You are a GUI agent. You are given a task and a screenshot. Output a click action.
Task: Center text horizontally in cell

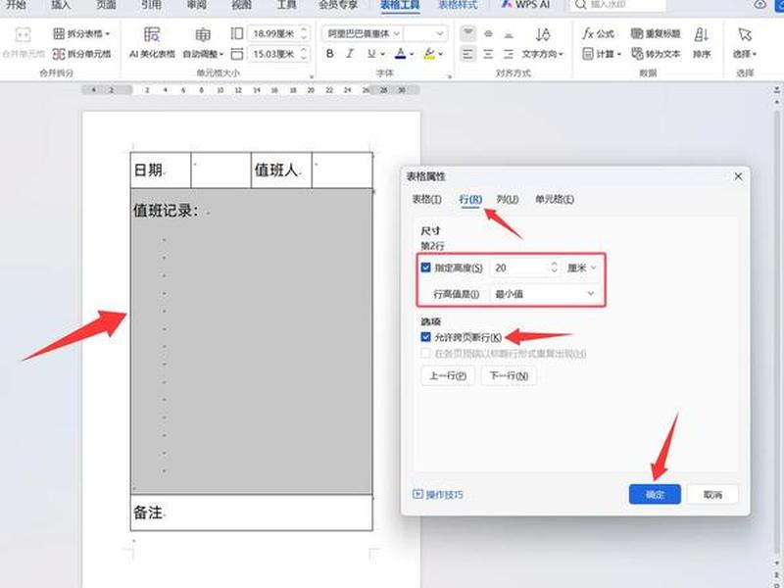pyautogui.click(x=488, y=54)
